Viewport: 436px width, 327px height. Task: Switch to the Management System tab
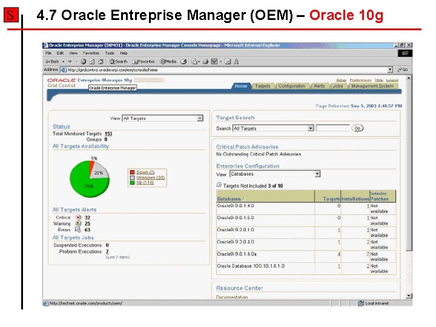click(372, 86)
